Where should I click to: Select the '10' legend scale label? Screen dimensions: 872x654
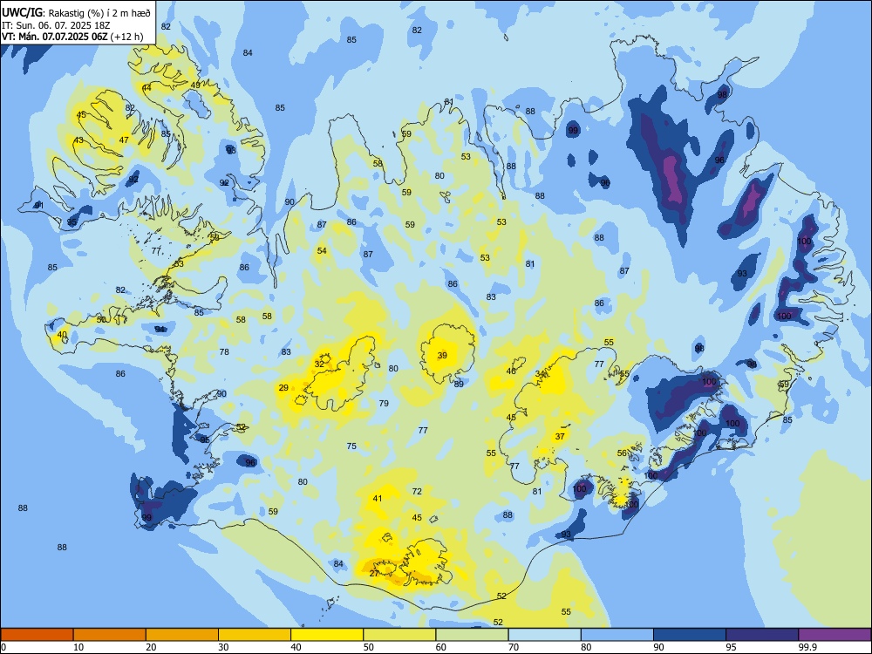click(x=78, y=647)
